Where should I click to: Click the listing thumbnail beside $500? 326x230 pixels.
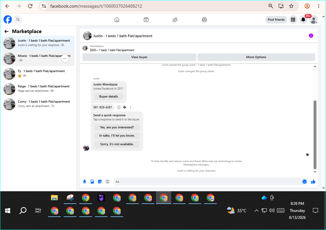85,48
